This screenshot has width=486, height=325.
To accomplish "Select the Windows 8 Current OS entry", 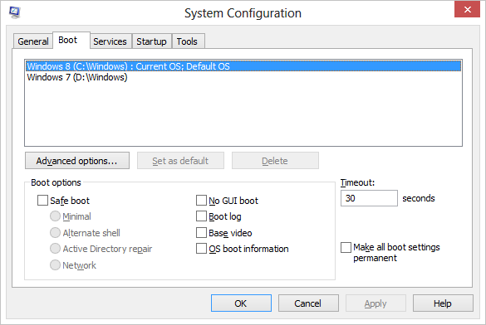I will (243, 66).
